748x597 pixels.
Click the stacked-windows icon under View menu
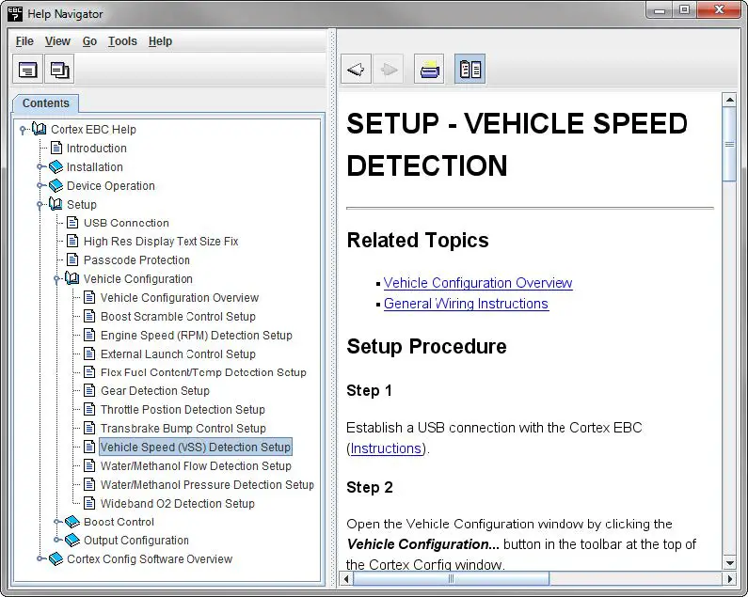[x=59, y=70]
